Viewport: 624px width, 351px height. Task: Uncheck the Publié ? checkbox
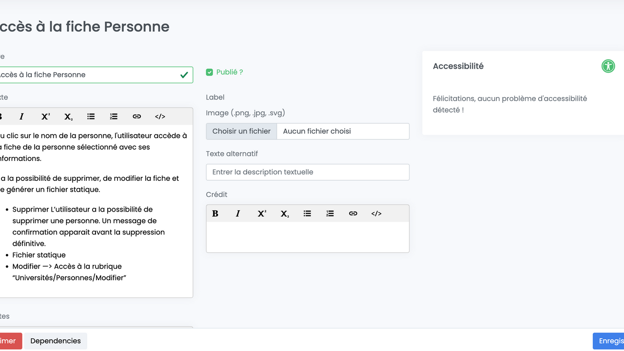click(210, 72)
